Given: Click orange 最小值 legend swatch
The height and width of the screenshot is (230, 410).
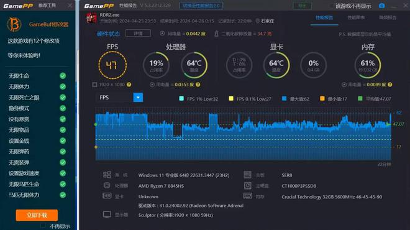Looking at the screenshot, I should click(322, 99).
